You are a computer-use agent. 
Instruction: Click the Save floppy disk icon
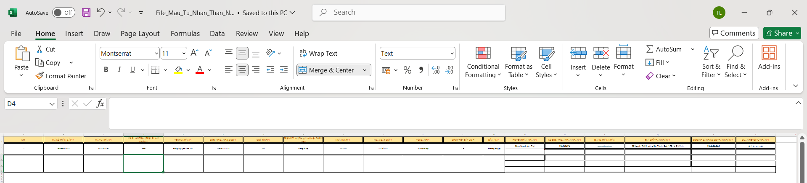coord(86,13)
